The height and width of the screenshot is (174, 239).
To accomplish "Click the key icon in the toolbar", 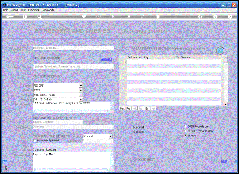I will tap(10, 17).
